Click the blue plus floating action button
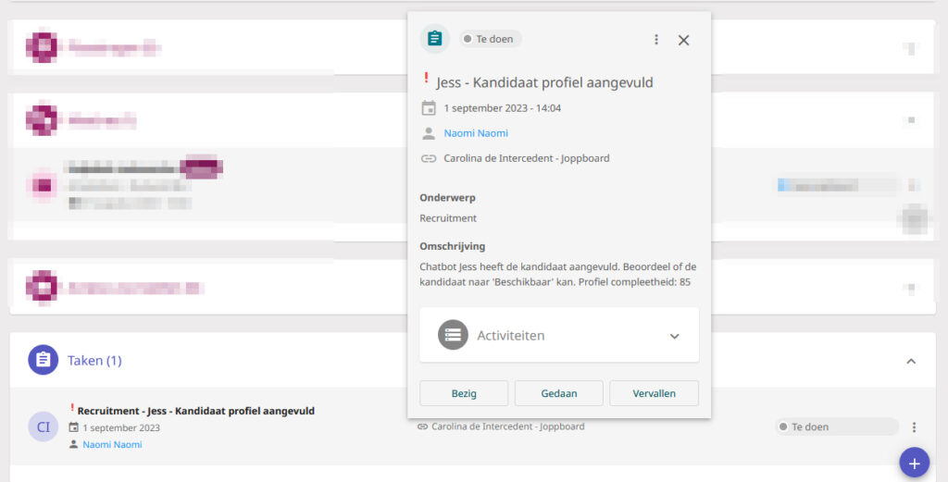 (x=914, y=463)
